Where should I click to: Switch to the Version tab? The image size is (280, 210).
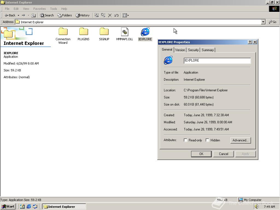[x=180, y=50]
